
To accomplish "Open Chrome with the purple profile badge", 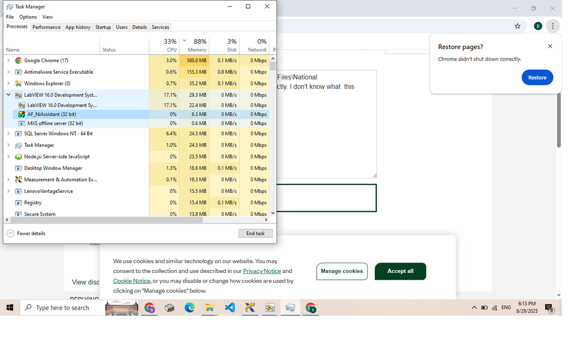I will [x=149, y=307].
